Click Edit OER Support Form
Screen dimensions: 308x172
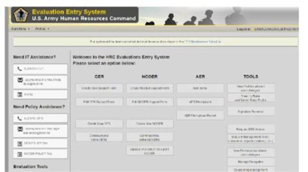(x=99, y=102)
